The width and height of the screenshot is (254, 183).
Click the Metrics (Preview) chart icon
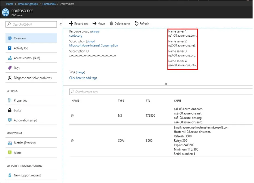[10, 143]
